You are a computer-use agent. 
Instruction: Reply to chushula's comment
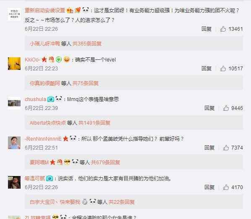click(209, 108)
